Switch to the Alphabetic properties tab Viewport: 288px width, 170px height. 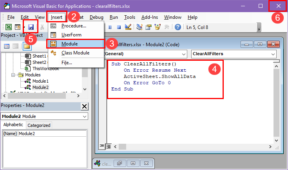13,125
